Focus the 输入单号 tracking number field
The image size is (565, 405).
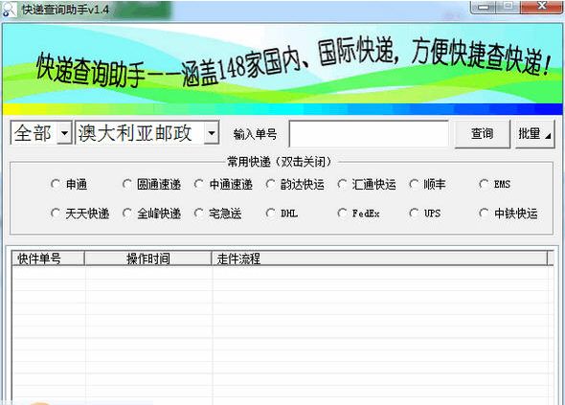(369, 134)
